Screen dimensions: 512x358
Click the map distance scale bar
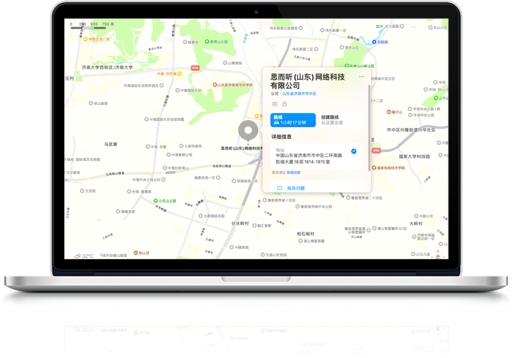[x=88, y=28]
